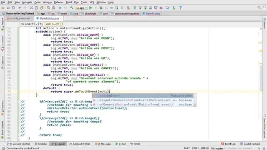The height and width of the screenshot is (150, 267).
Task: Toggle the Project tool window
Action: pos(3,24)
